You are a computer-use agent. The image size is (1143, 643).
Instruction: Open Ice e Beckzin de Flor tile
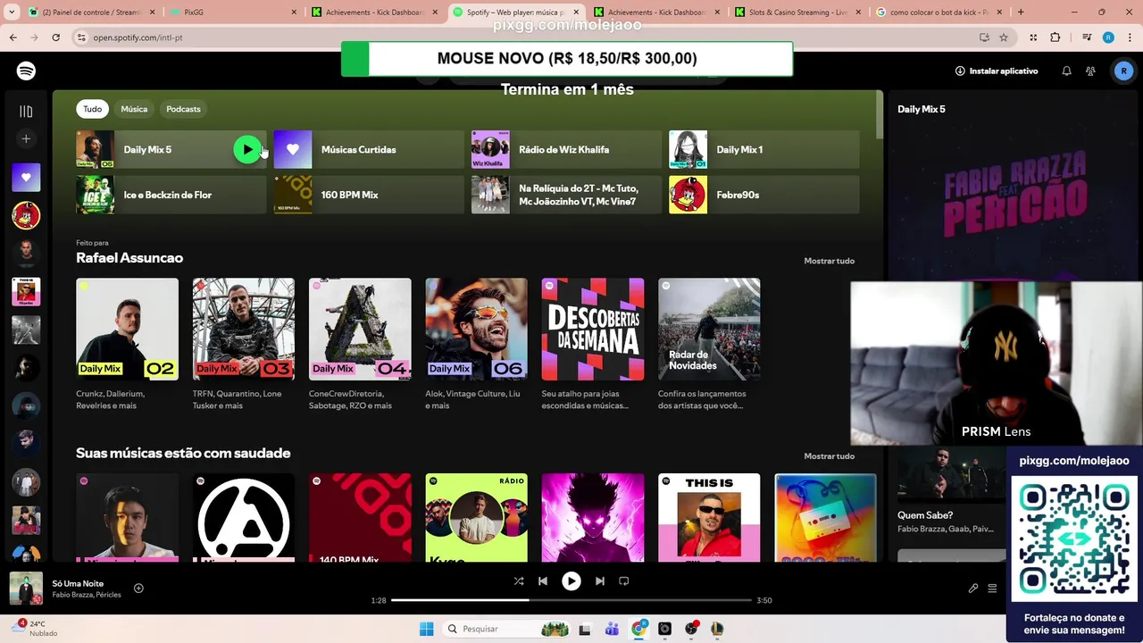tap(171, 195)
